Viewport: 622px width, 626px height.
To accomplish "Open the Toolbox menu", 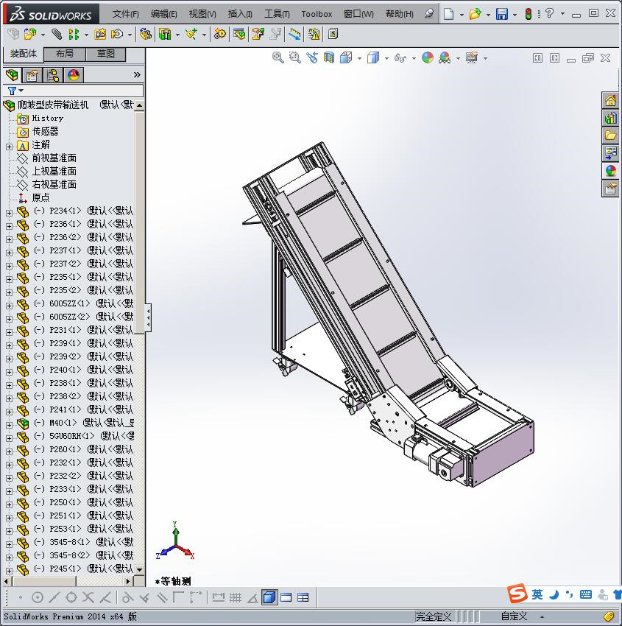I will click(317, 14).
